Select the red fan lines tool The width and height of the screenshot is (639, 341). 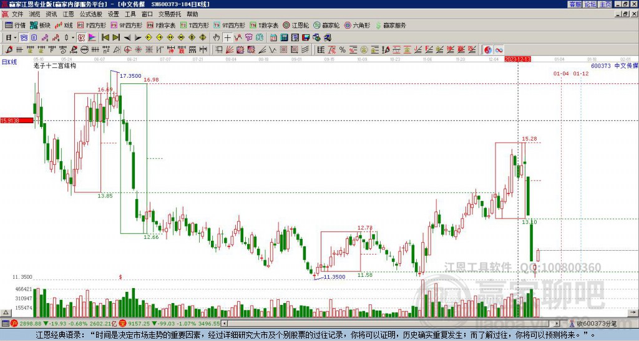[x=229, y=50]
